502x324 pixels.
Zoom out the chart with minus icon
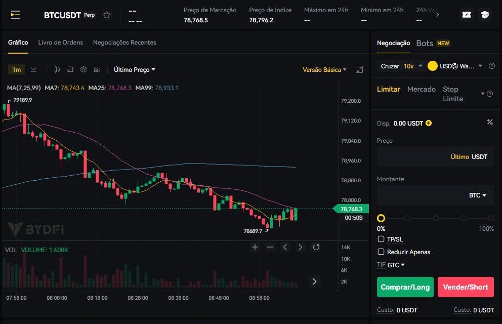pyautogui.click(x=270, y=247)
